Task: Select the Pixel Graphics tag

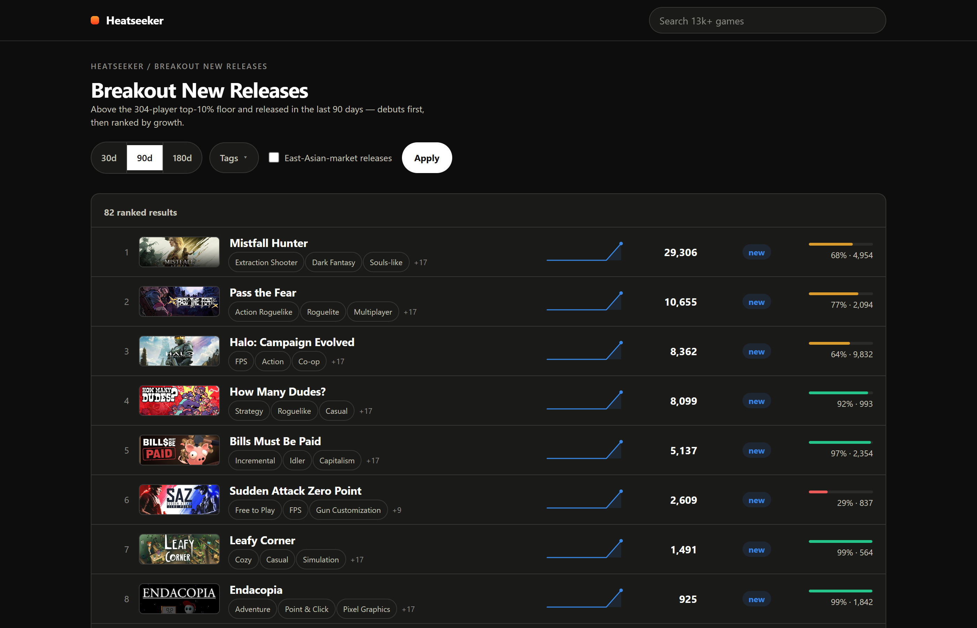Action: (366, 609)
